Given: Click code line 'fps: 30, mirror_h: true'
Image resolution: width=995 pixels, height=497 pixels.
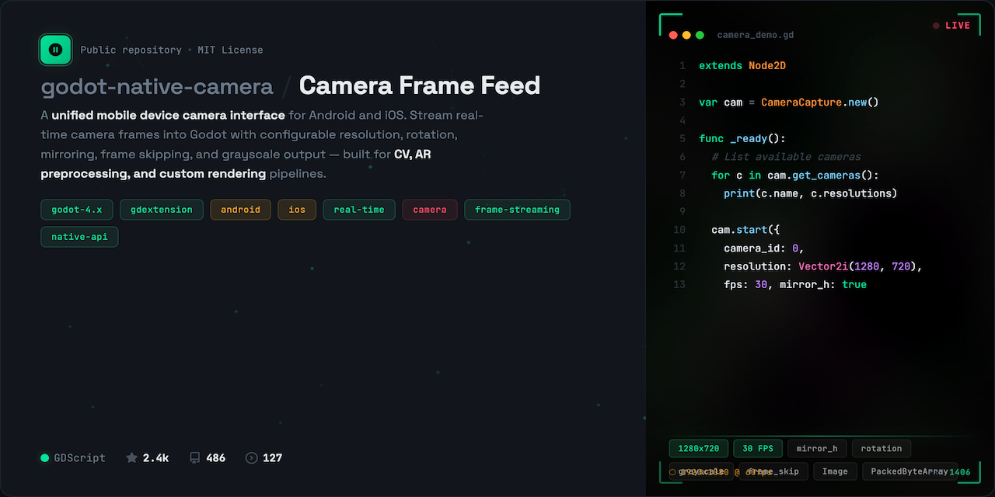Looking at the screenshot, I should point(795,285).
